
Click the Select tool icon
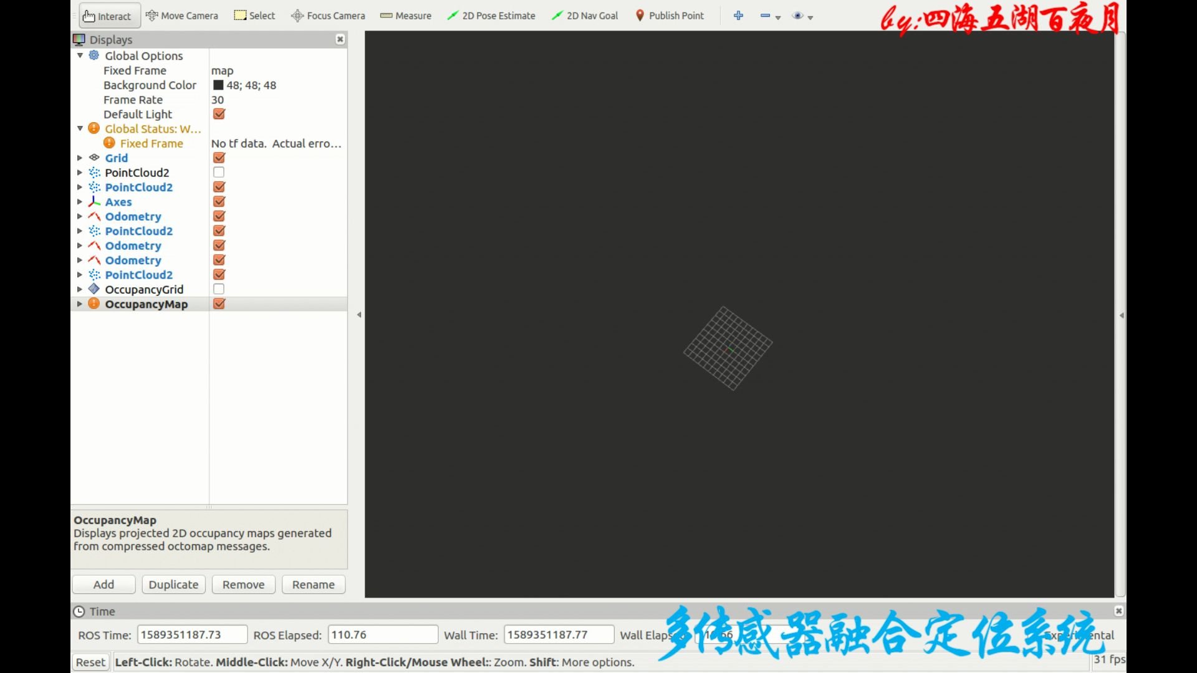coord(240,16)
